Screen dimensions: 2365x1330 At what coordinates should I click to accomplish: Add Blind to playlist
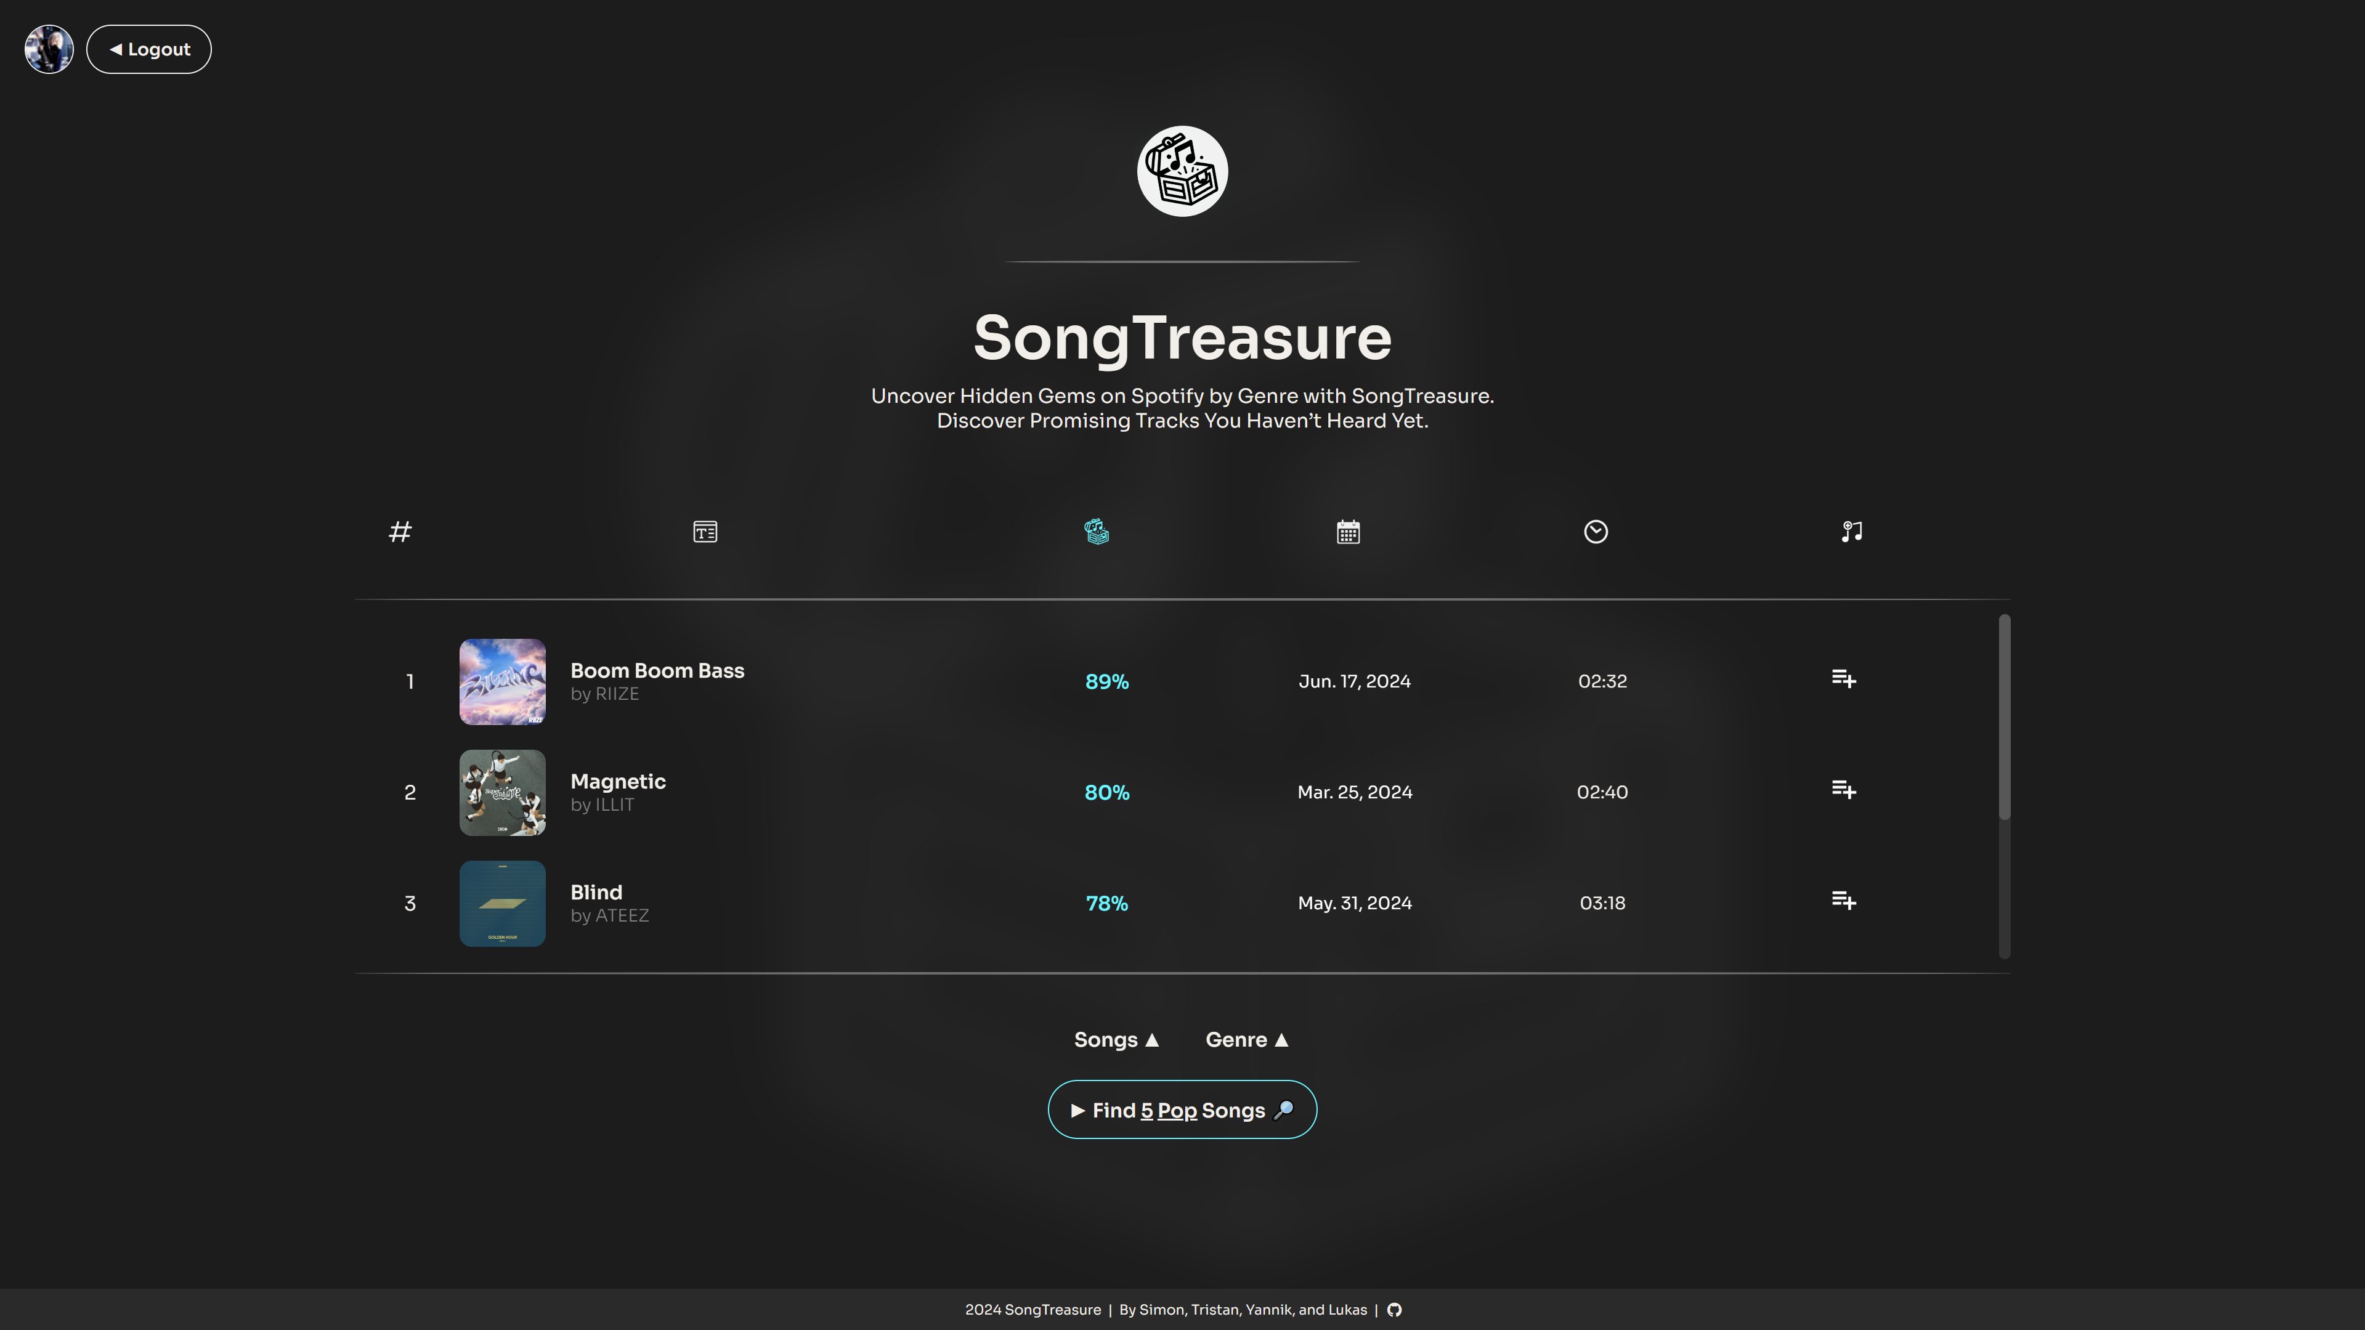[1844, 901]
